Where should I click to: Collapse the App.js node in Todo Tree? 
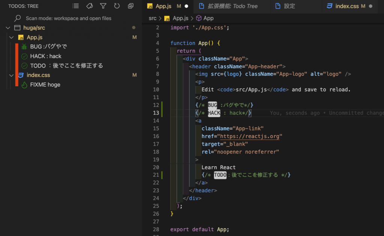(11, 38)
